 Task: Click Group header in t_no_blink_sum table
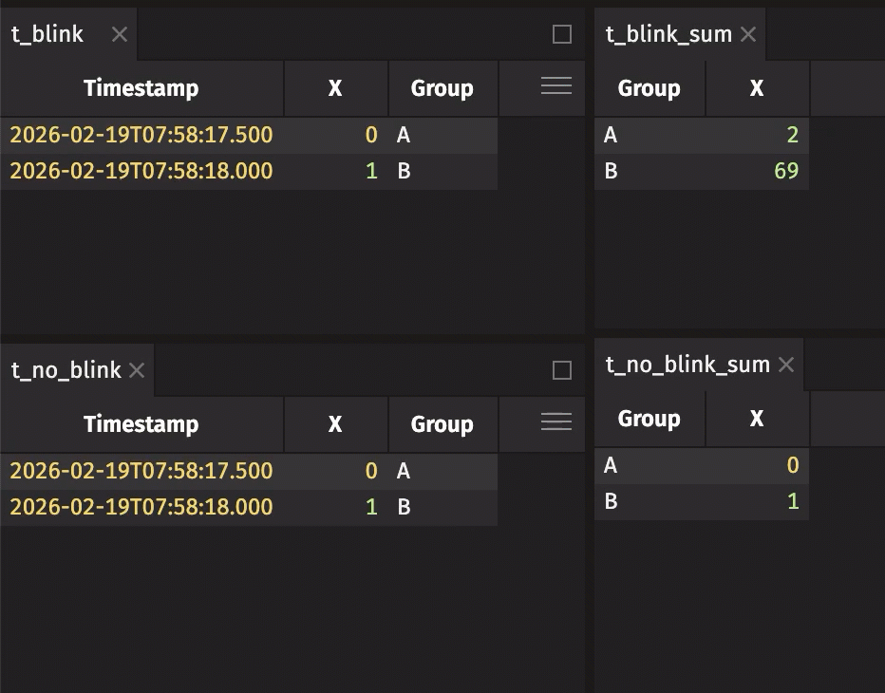(650, 419)
